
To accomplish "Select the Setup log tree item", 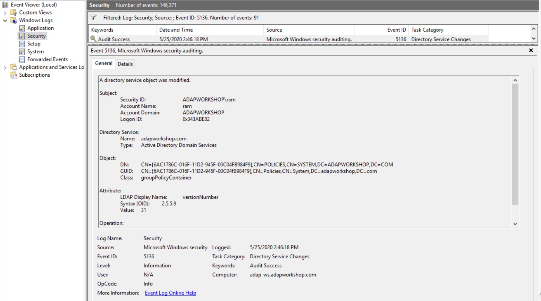I will click(34, 44).
